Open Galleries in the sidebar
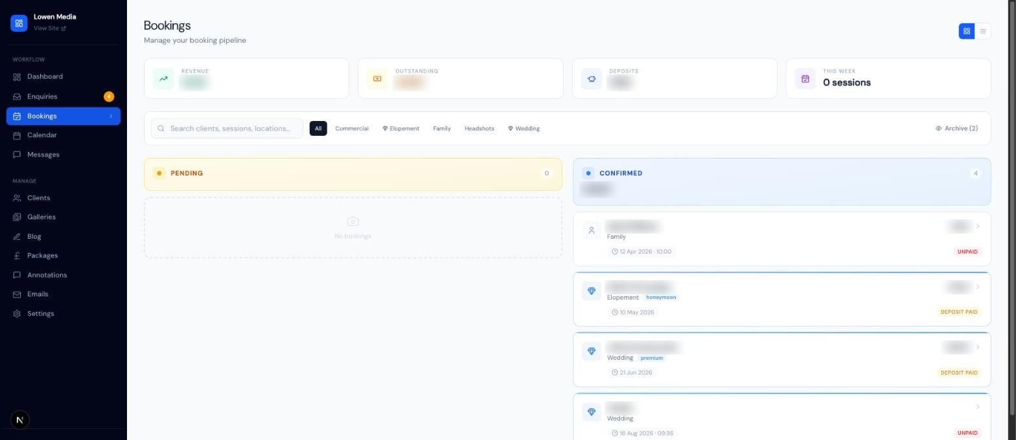The width and height of the screenshot is (1016, 440). tap(63, 217)
